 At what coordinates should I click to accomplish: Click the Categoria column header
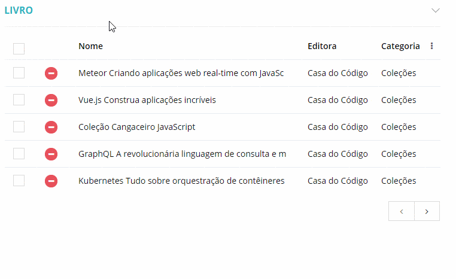click(400, 46)
